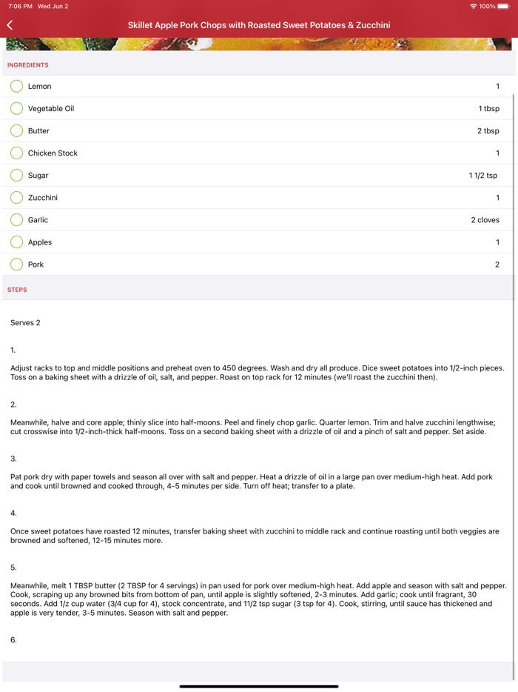This screenshot has height=692, width=518.
Task: Check off the Pork ingredient
Action: tap(16, 264)
